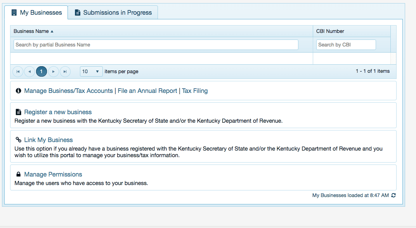Click the Search by partial Business Name field
Screen dimensions: 416x228
click(155, 45)
